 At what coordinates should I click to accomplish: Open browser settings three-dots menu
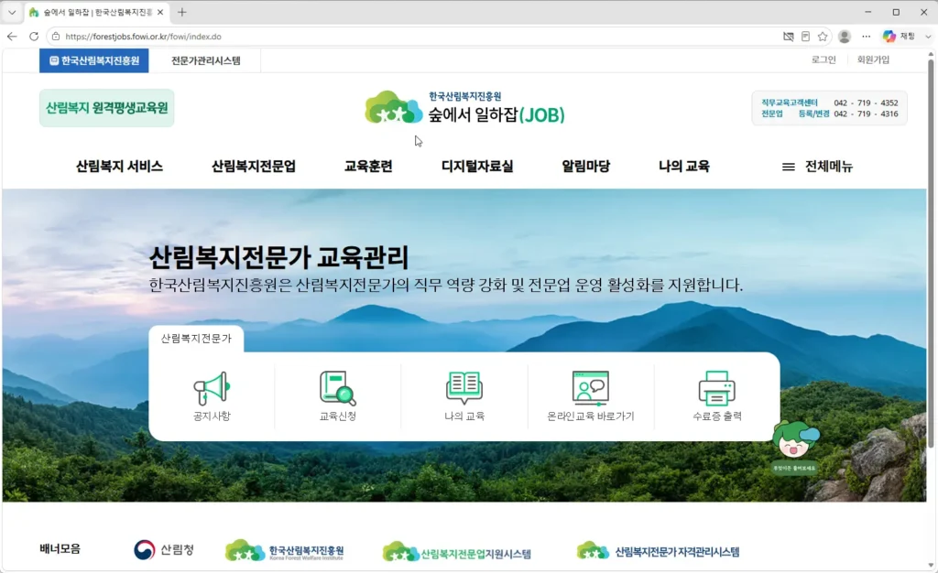point(867,37)
